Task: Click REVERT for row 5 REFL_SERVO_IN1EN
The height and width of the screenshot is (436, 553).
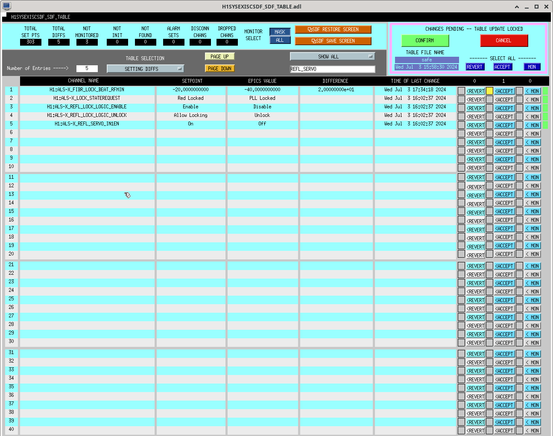Action: (x=475, y=125)
